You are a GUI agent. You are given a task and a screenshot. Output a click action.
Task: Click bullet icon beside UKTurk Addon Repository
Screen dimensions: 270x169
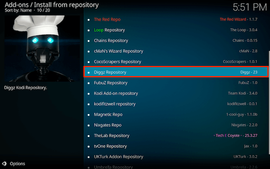pos(89,157)
